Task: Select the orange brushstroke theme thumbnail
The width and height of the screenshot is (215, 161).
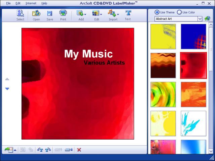Action: pyautogui.click(x=193, y=95)
